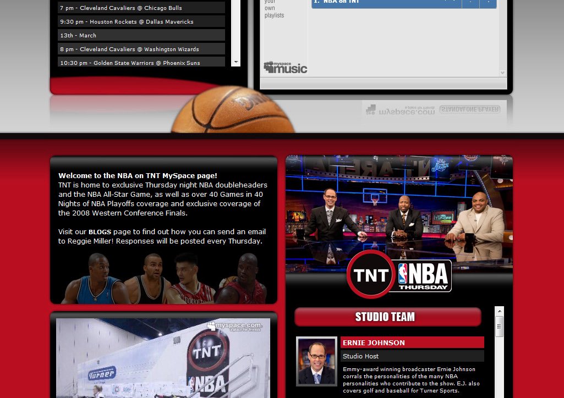The width and height of the screenshot is (564, 398).
Task: Click the TNT NBA Thursday logo
Action: coord(398,275)
